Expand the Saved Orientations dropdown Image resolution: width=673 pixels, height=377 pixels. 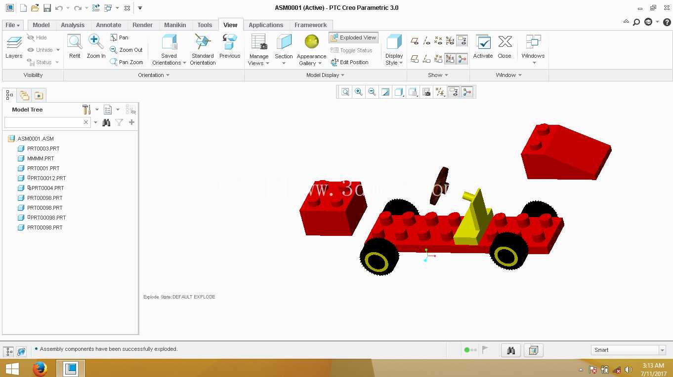click(169, 63)
